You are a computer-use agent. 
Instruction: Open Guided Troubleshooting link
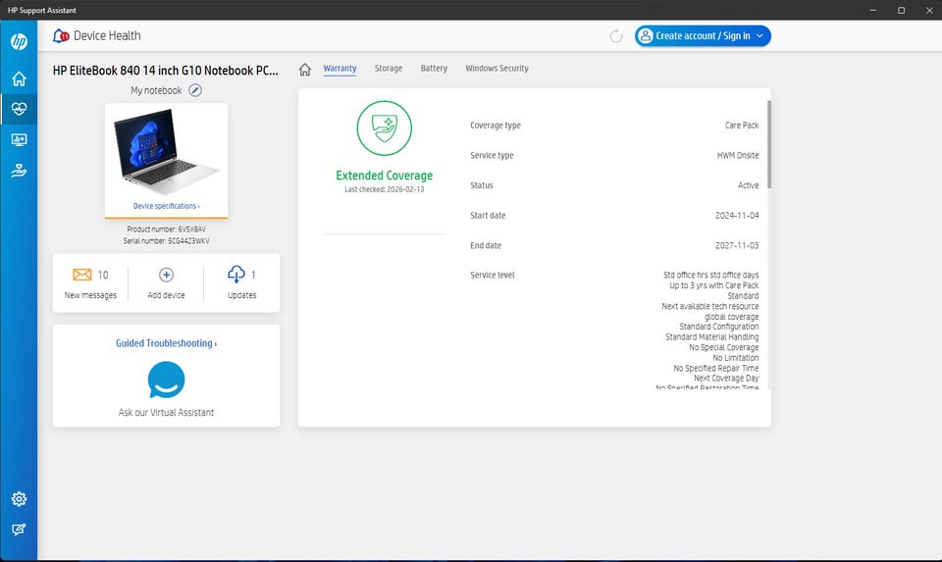coord(166,343)
